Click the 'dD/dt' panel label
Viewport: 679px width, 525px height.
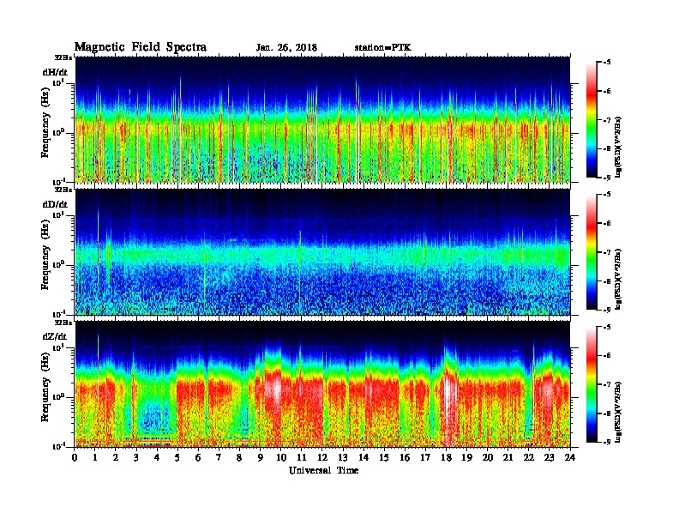tap(55, 204)
